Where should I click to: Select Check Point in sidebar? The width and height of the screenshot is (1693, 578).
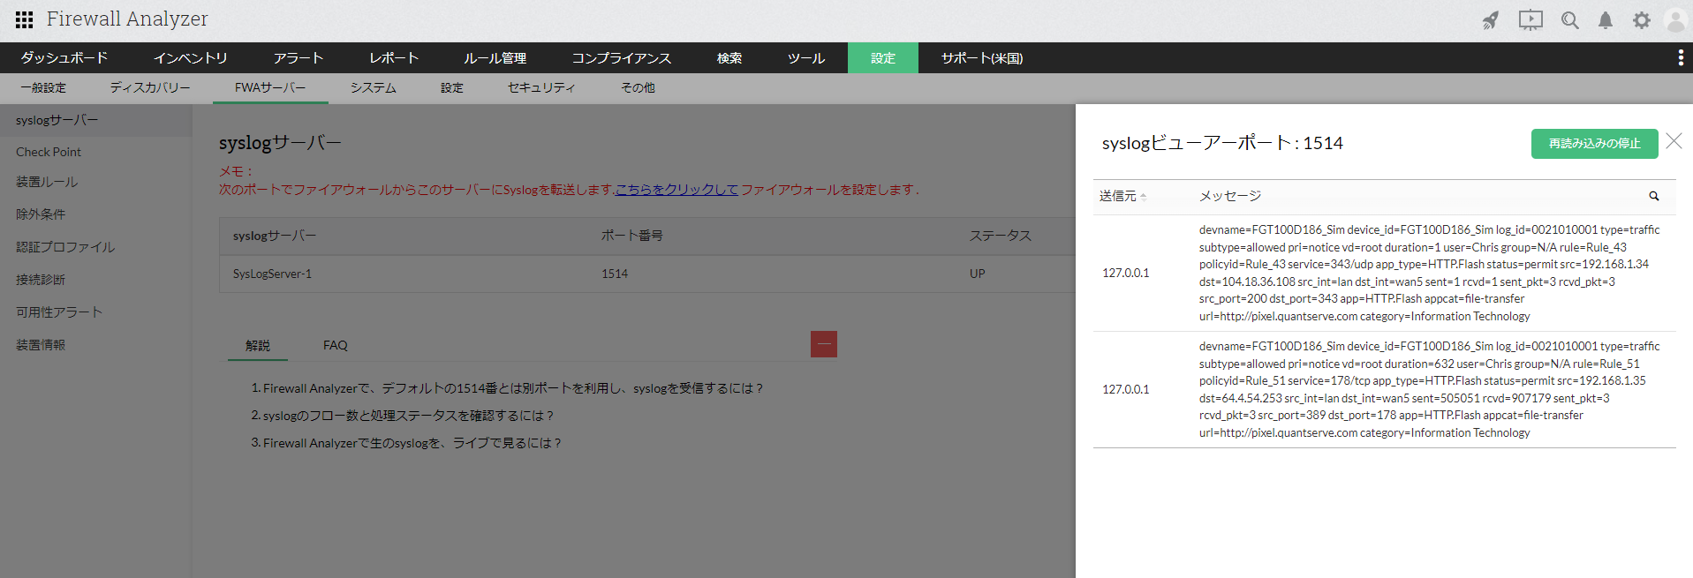(x=49, y=152)
